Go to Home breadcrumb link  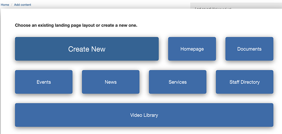5,5
